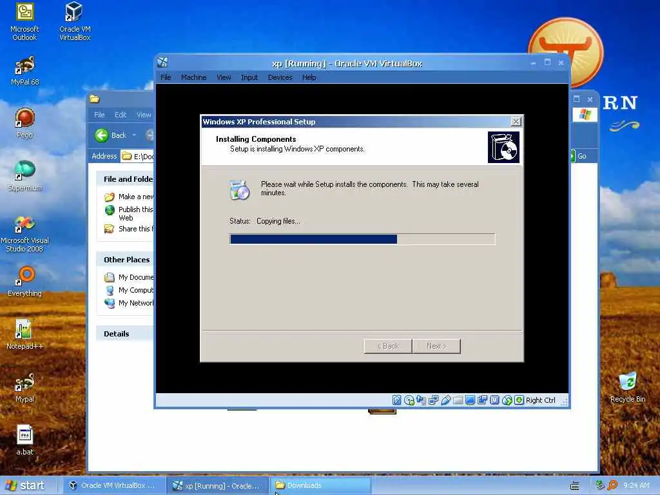This screenshot has height=495, width=660.
Task: Click the Explorer address field showing E:\Doc
Action: point(137,156)
